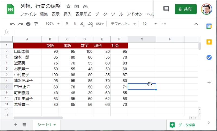
Task: Show the all-sheets list icon
Action: pos(24,125)
